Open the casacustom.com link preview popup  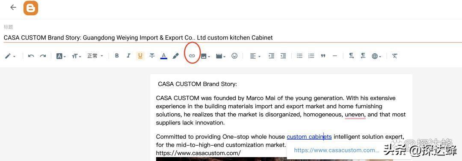pos(337,150)
